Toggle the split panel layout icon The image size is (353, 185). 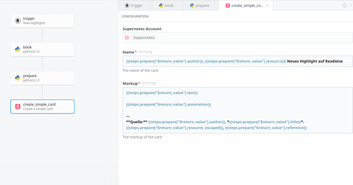345,5
